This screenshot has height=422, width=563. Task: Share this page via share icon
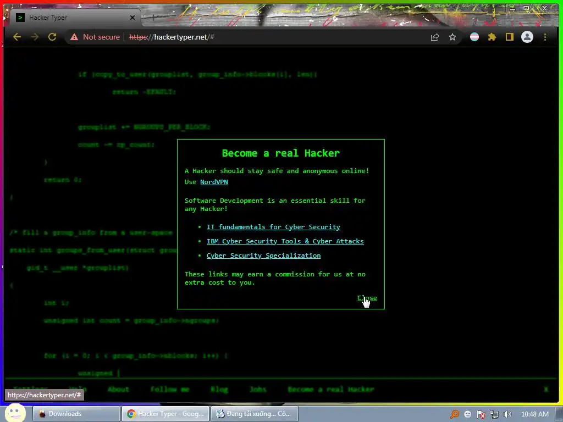435,37
